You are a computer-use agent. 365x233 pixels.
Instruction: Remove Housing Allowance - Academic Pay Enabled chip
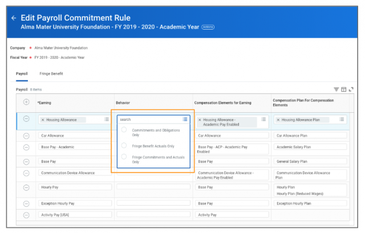coord(200,120)
